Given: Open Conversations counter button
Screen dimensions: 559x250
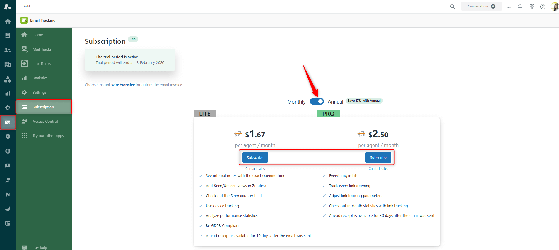Looking at the screenshot, I should click(481, 6).
